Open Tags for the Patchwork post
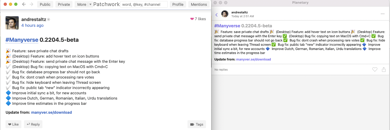The image size is (390, 130). click(197, 124)
